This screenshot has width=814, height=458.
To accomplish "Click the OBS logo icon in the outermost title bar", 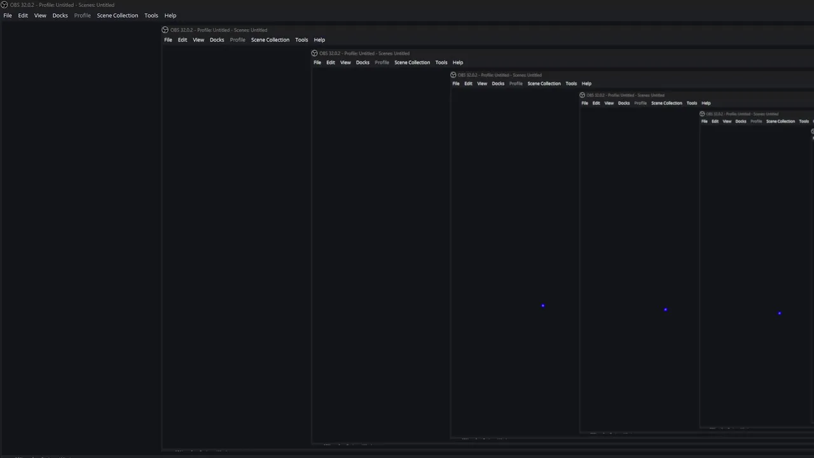I will point(4,4).
